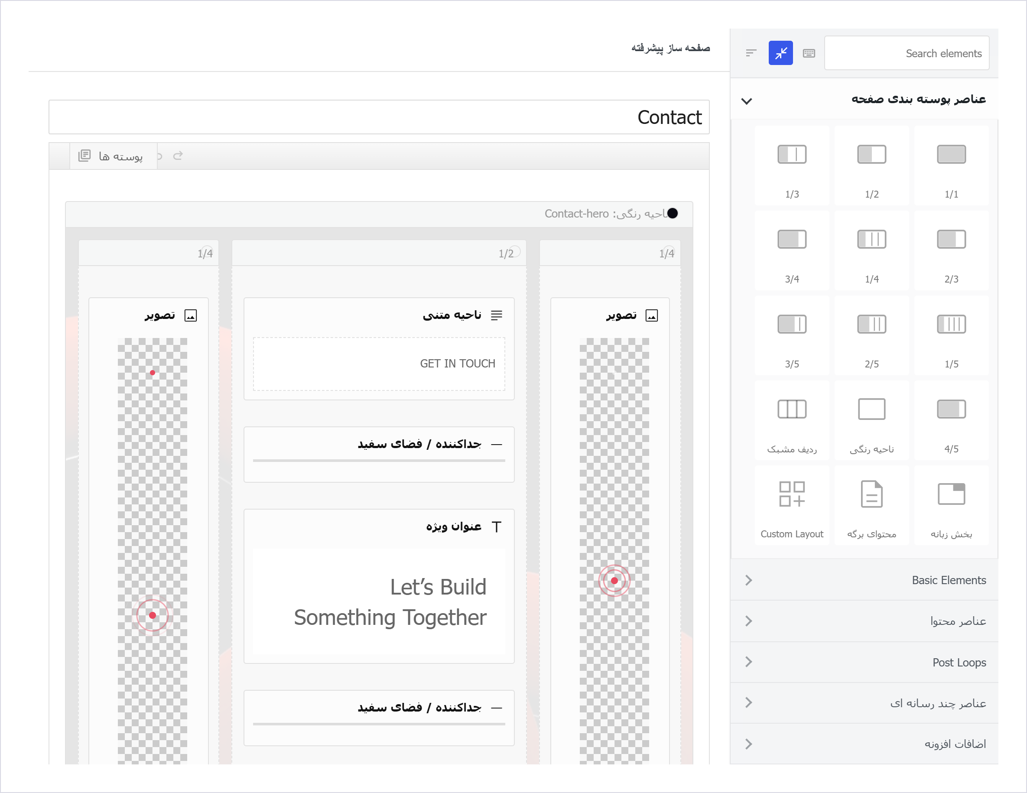Click the Search elements field
1027x793 pixels.
(906, 53)
